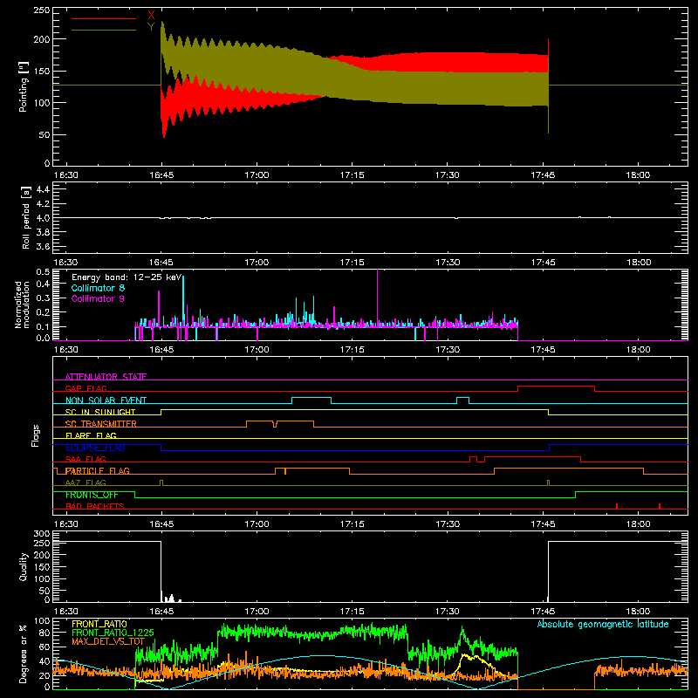Click the SC_TRANSMITTER flag label
Viewport: 698px width, 698px height.
click(x=101, y=424)
